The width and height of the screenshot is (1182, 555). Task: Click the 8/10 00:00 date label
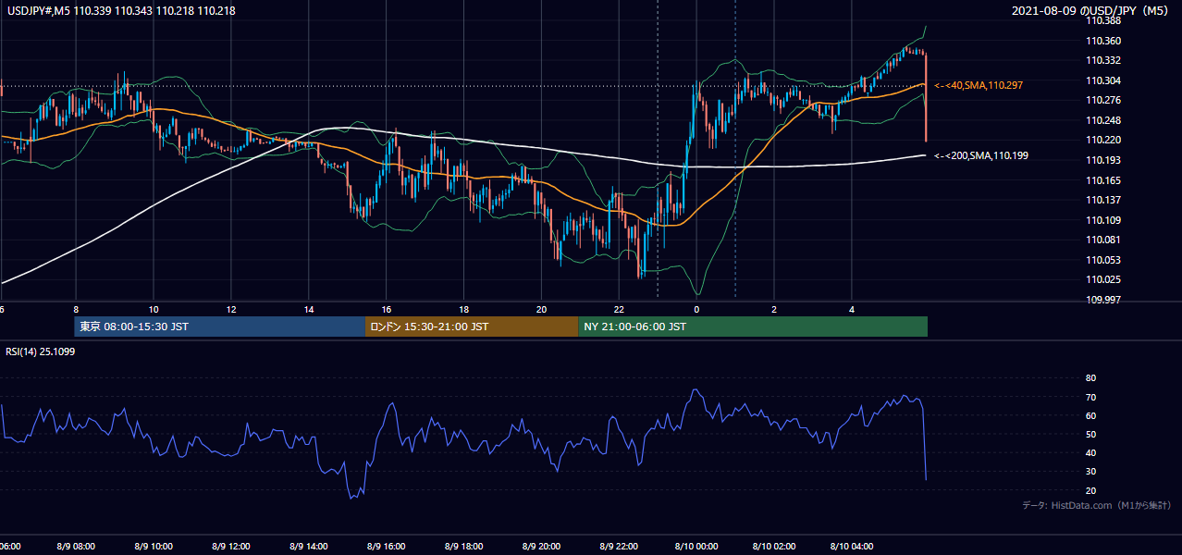tap(696, 546)
